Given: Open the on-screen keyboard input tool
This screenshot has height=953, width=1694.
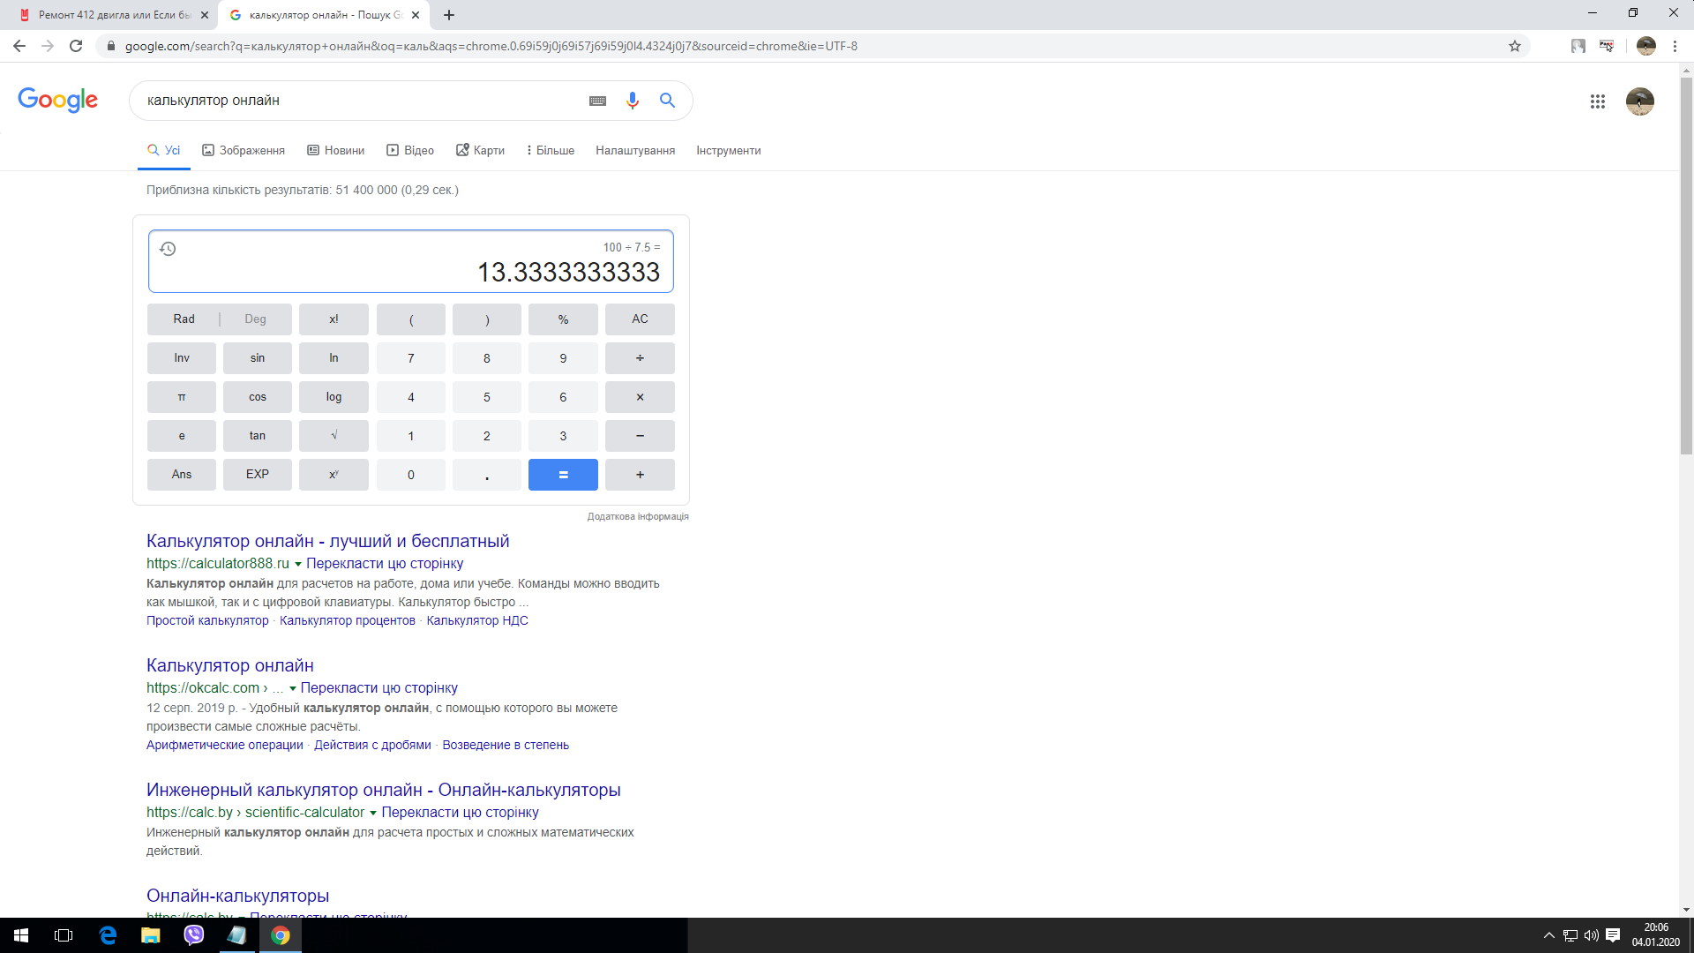Looking at the screenshot, I should [597, 101].
